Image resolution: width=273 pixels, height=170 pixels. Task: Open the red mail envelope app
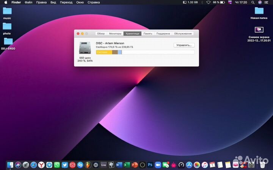click(72, 165)
